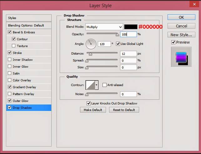Enable the Inner Shadow checkbox
Image resolution: width=201 pixels, height=154 pixels.
pos(10,60)
